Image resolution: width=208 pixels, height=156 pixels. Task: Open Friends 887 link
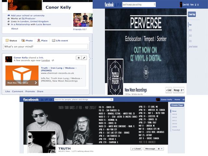(x=80, y=29)
